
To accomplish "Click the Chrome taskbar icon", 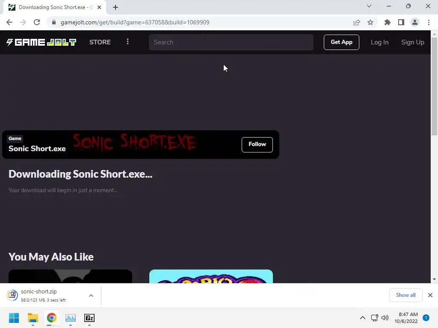I will point(52,318).
